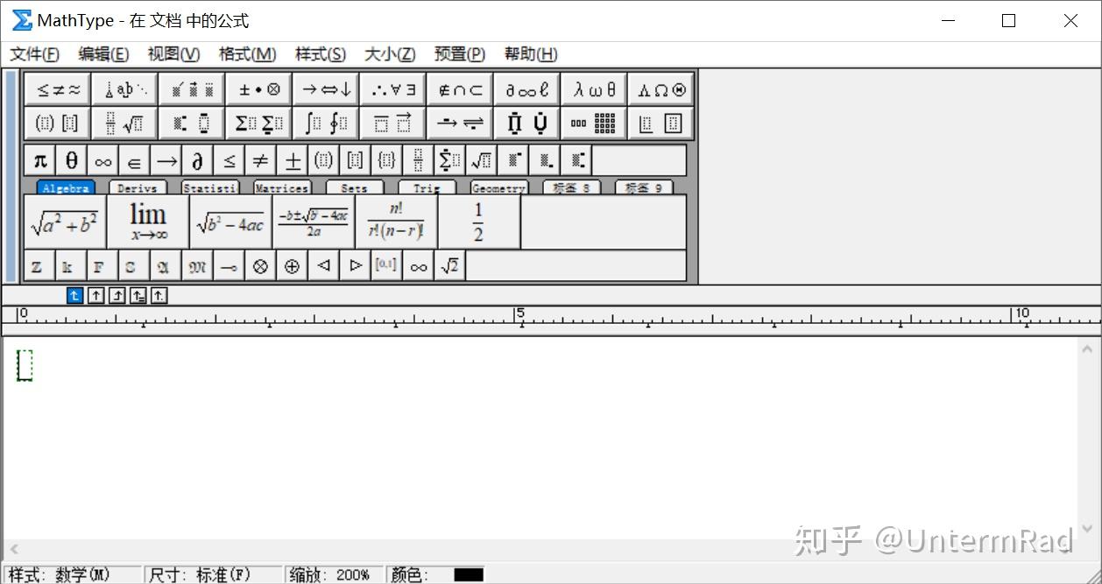Switch to the Trig tab

(427, 187)
